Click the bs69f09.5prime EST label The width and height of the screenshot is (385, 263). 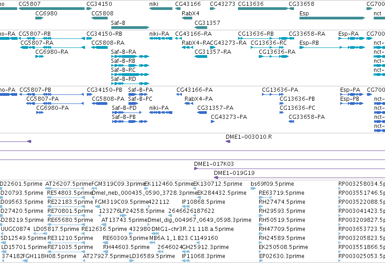[272, 184]
